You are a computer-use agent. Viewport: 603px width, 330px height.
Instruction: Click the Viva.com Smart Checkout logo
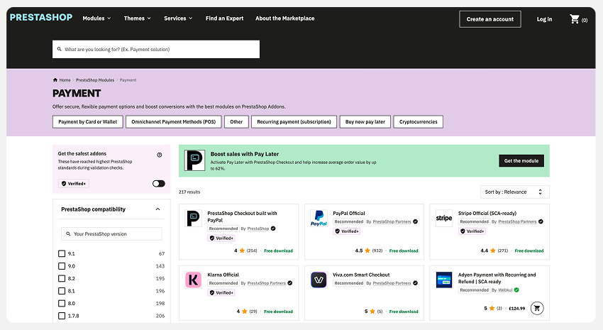[319, 280]
